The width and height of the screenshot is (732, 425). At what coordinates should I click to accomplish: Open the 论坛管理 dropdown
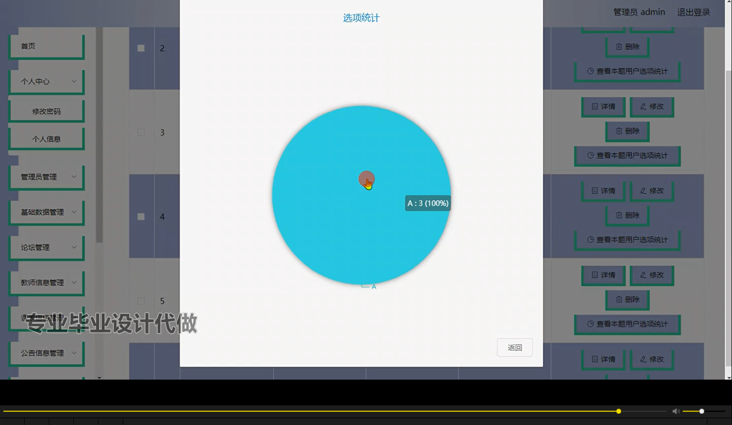tap(46, 247)
